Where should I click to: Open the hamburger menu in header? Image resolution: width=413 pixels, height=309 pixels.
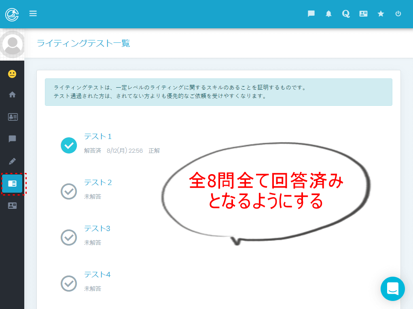coord(33,14)
